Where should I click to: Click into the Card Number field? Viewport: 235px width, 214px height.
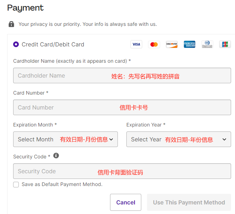tap(122, 107)
